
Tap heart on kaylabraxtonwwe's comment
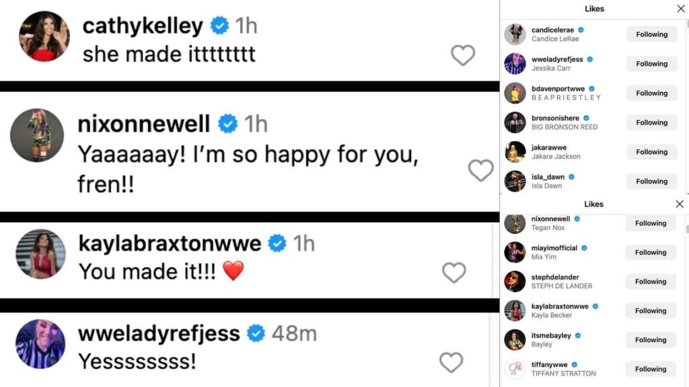[454, 272]
